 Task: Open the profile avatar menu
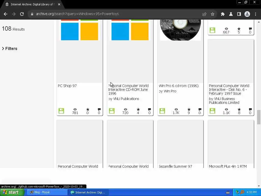(x=247, y=14)
